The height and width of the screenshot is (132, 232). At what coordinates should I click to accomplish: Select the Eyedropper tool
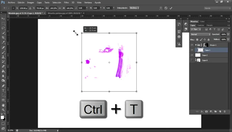click(x=3, y=42)
